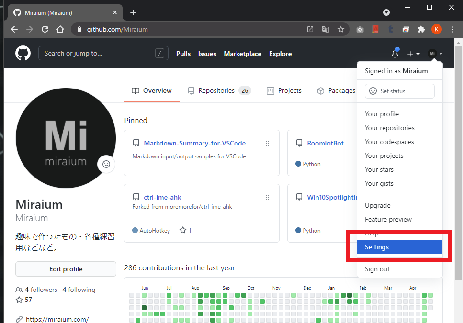This screenshot has height=323, width=463.
Task: Collapse the user avatar menu
Action: point(435,54)
